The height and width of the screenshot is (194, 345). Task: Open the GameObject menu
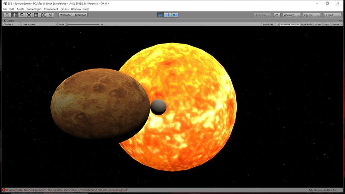34,9
